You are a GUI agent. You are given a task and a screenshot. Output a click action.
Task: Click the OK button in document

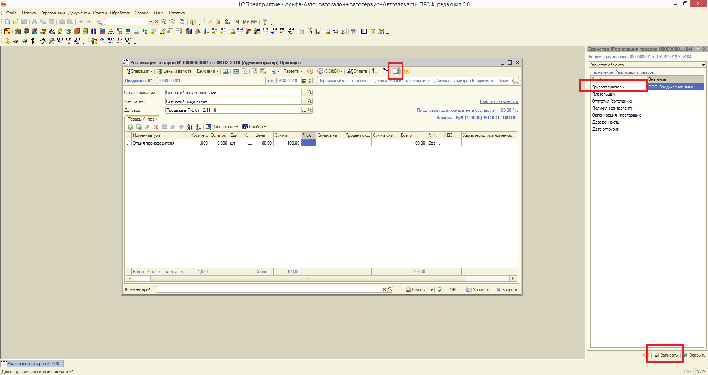(x=452, y=290)
